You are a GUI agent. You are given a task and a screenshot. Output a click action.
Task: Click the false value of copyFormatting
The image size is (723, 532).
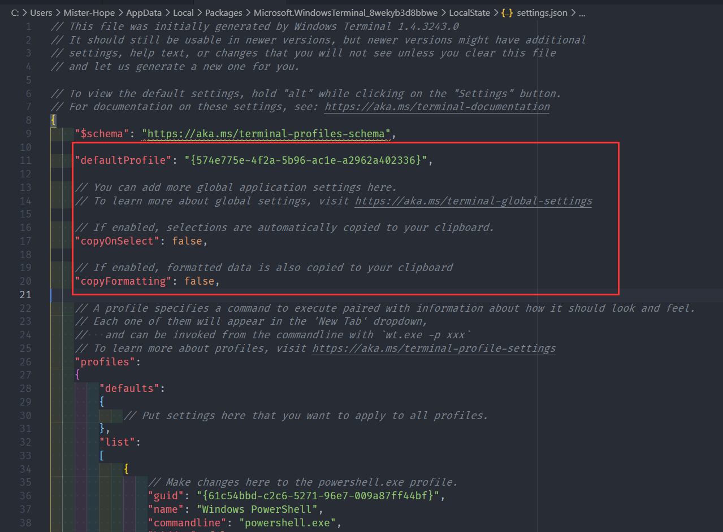[199, 281]
